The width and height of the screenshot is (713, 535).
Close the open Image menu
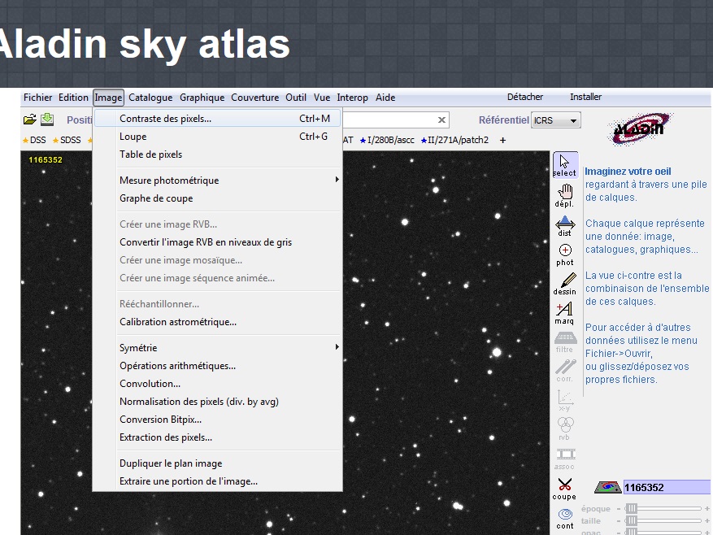(108, 98)
